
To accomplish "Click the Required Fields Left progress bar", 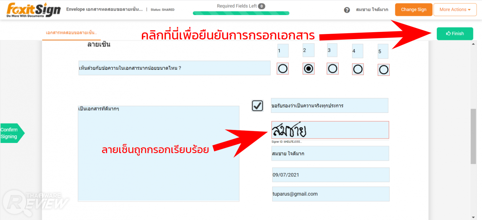I will [x=241, y=13].
